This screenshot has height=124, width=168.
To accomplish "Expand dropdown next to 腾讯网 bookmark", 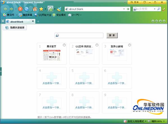I will coord(17,15).
